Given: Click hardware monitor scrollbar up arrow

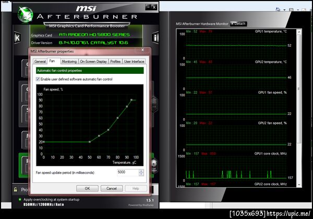Looking at the screenshot, I should [x=299, y=32].
